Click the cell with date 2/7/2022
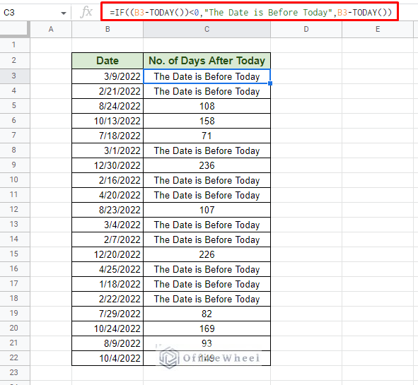The height and width of the screenshot is (385, 418). [108, 239]
